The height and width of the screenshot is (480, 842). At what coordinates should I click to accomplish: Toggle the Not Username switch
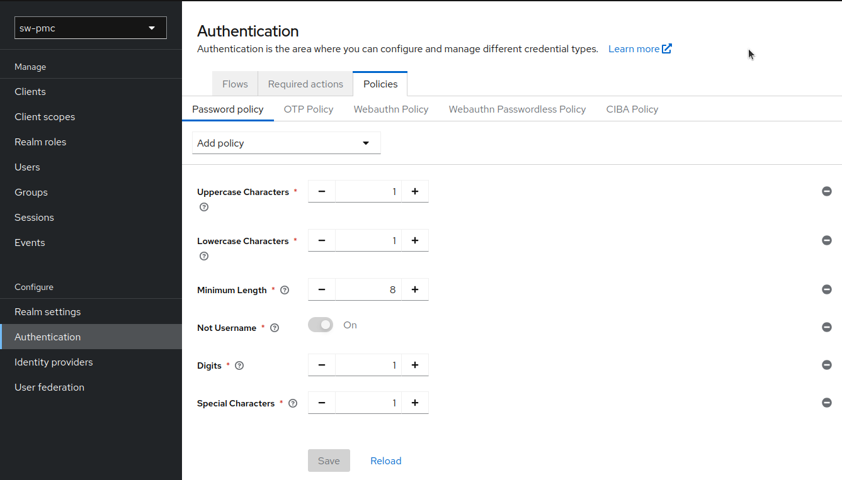(321, 325)
